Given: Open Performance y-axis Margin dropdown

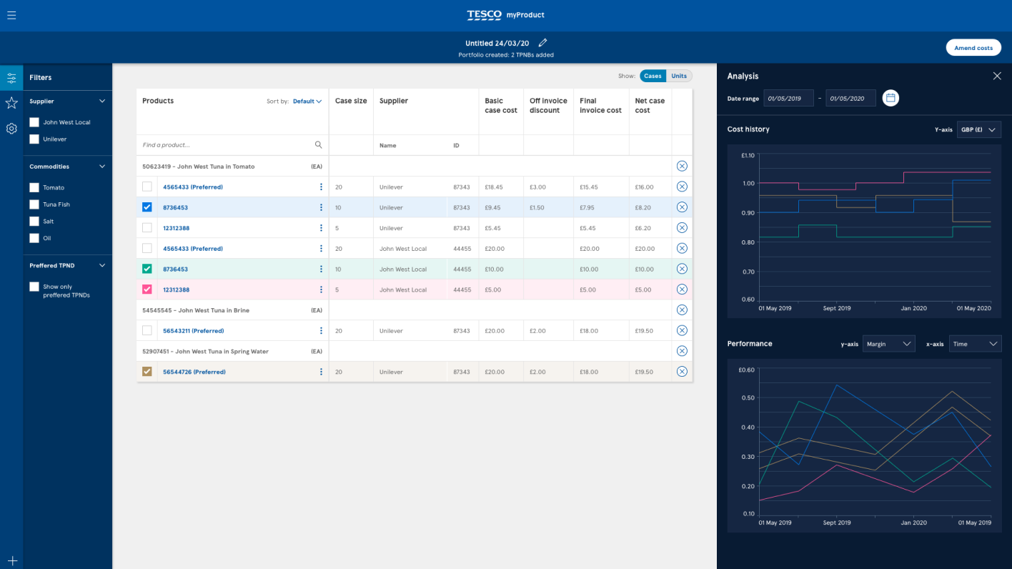Looking at the screenshot, I should click(x=888, y=344).
